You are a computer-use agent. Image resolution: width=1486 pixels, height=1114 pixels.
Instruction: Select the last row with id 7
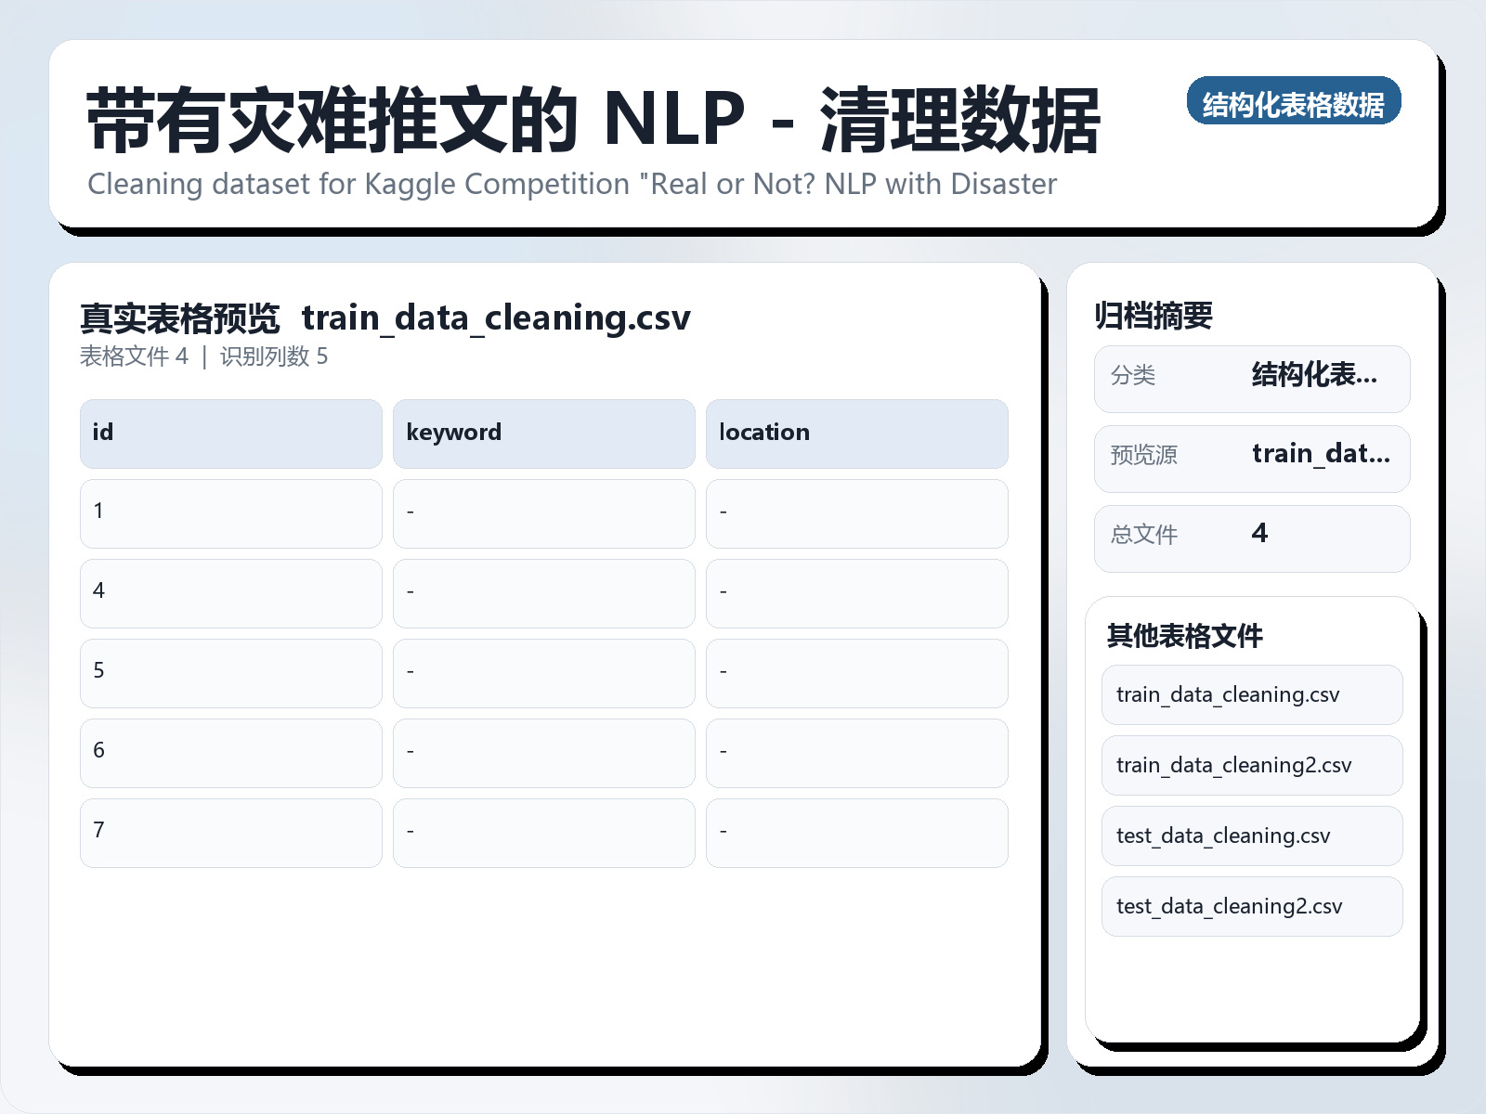[x=230, y=833]
